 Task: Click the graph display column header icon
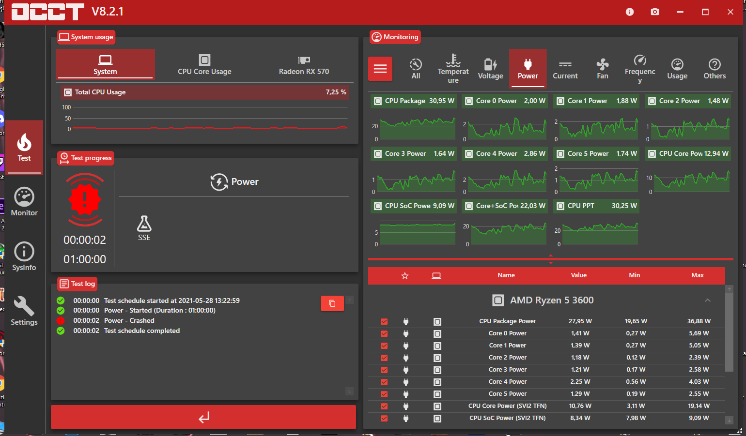(x=436, y=276)
